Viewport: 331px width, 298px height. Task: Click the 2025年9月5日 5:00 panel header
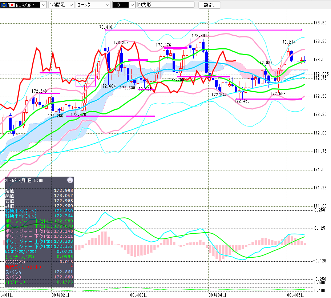coord(24,181)
